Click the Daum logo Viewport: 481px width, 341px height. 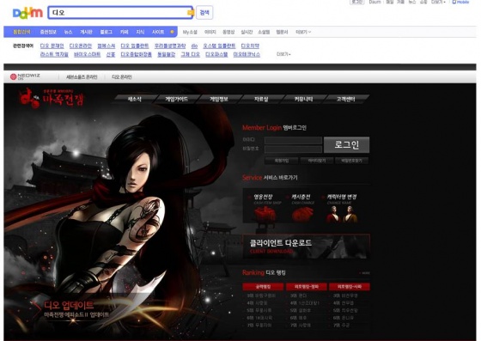click(x=27, y=13)
